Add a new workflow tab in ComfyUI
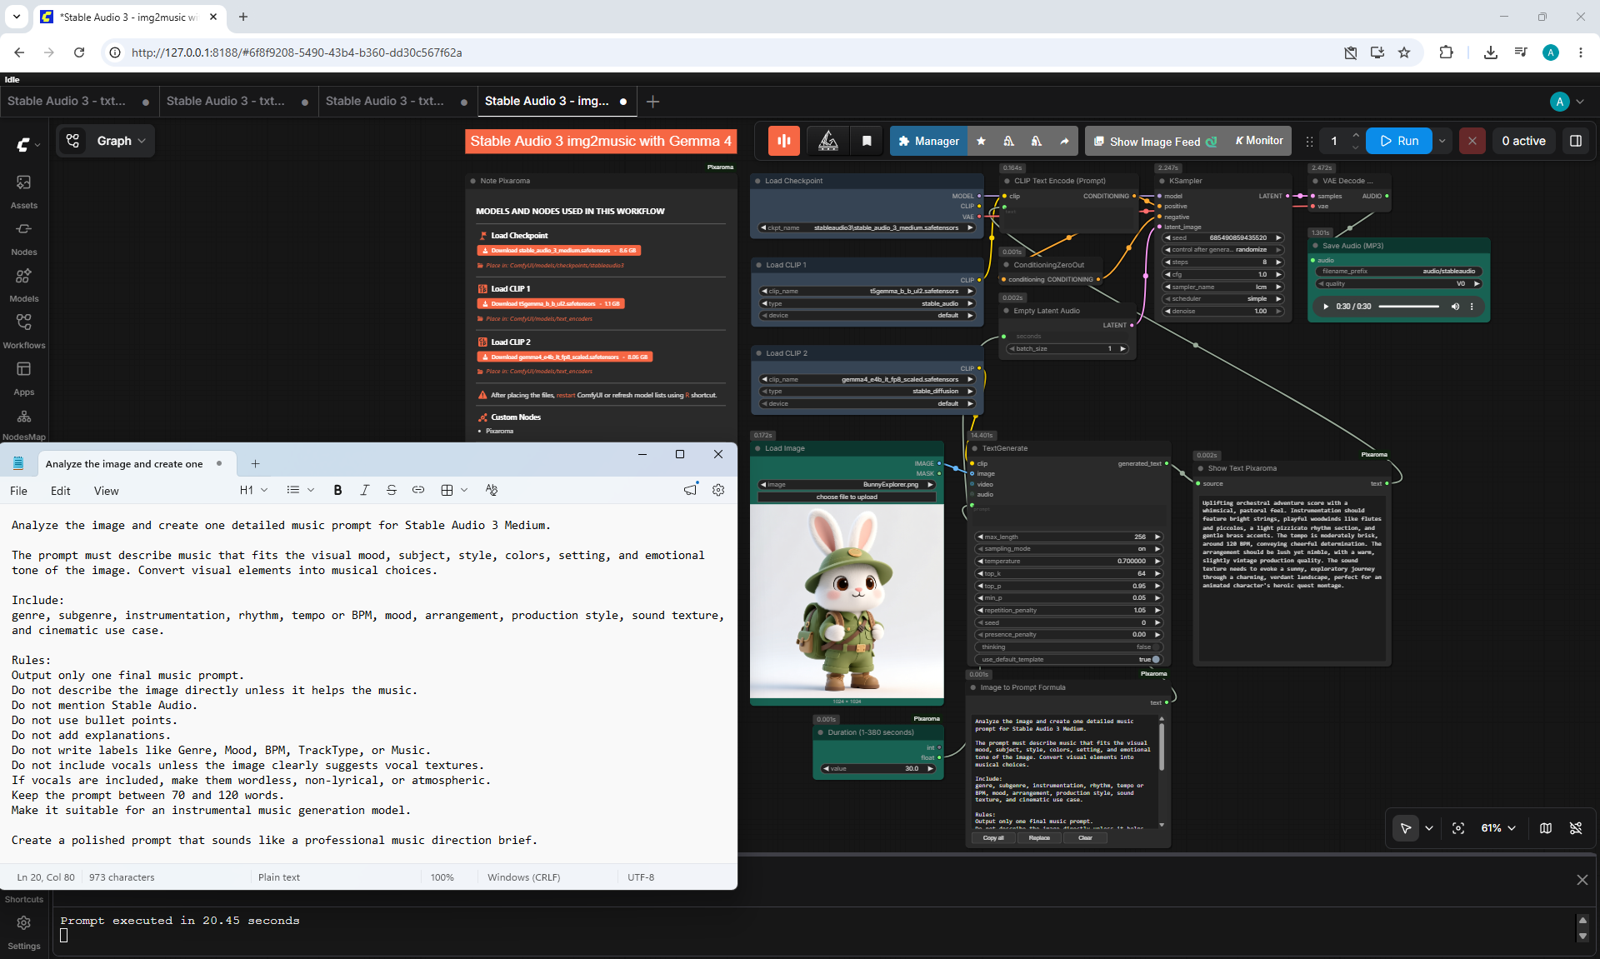Viewport: 1600px width, 959px height. click(653, 102)
